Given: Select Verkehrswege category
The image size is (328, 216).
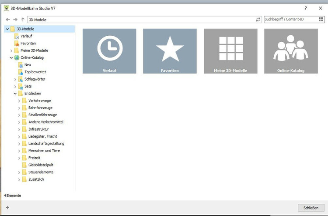Looking at the screenshot, I should pos(39,101).
